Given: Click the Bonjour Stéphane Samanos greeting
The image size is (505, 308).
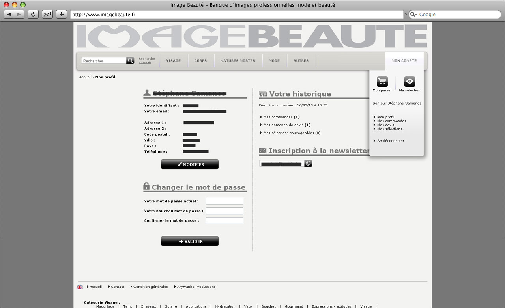Looking at the screenshot, I should 397,103.
